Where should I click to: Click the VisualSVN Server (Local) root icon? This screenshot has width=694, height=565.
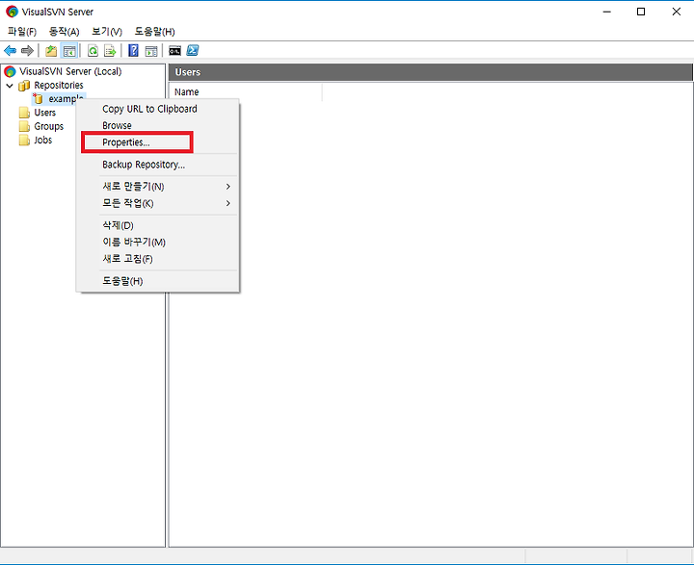(x=10, y=71)
